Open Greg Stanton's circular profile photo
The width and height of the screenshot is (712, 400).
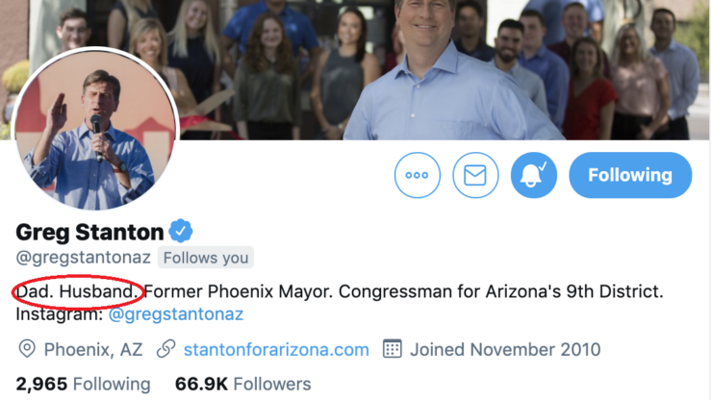pos(95,129)
